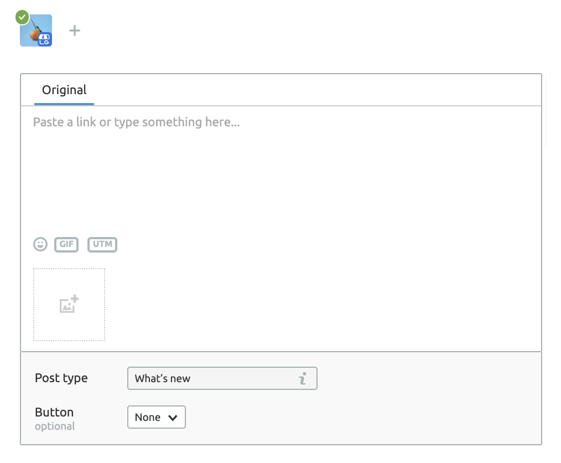Screen dimensions: 561x463
Task: Click the blue underline of the Original tab
Action: [64, 104]
